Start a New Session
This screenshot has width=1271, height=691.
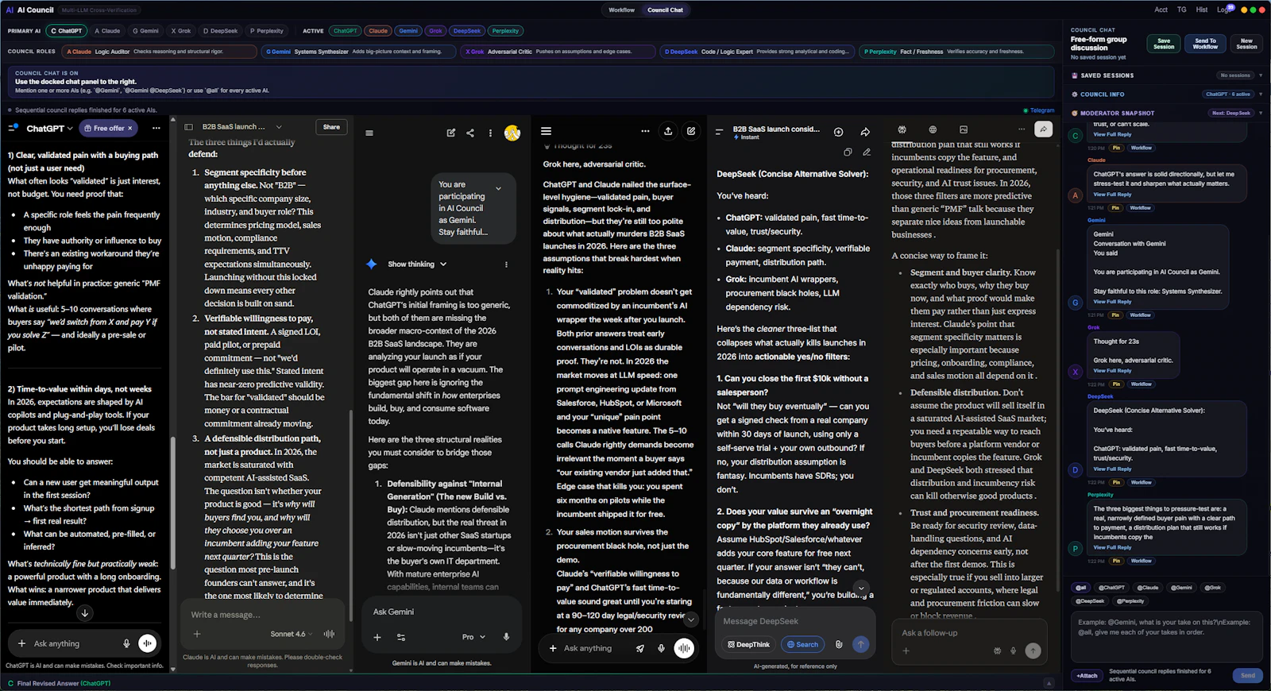pyautogui.click(x=1246, y=44)
